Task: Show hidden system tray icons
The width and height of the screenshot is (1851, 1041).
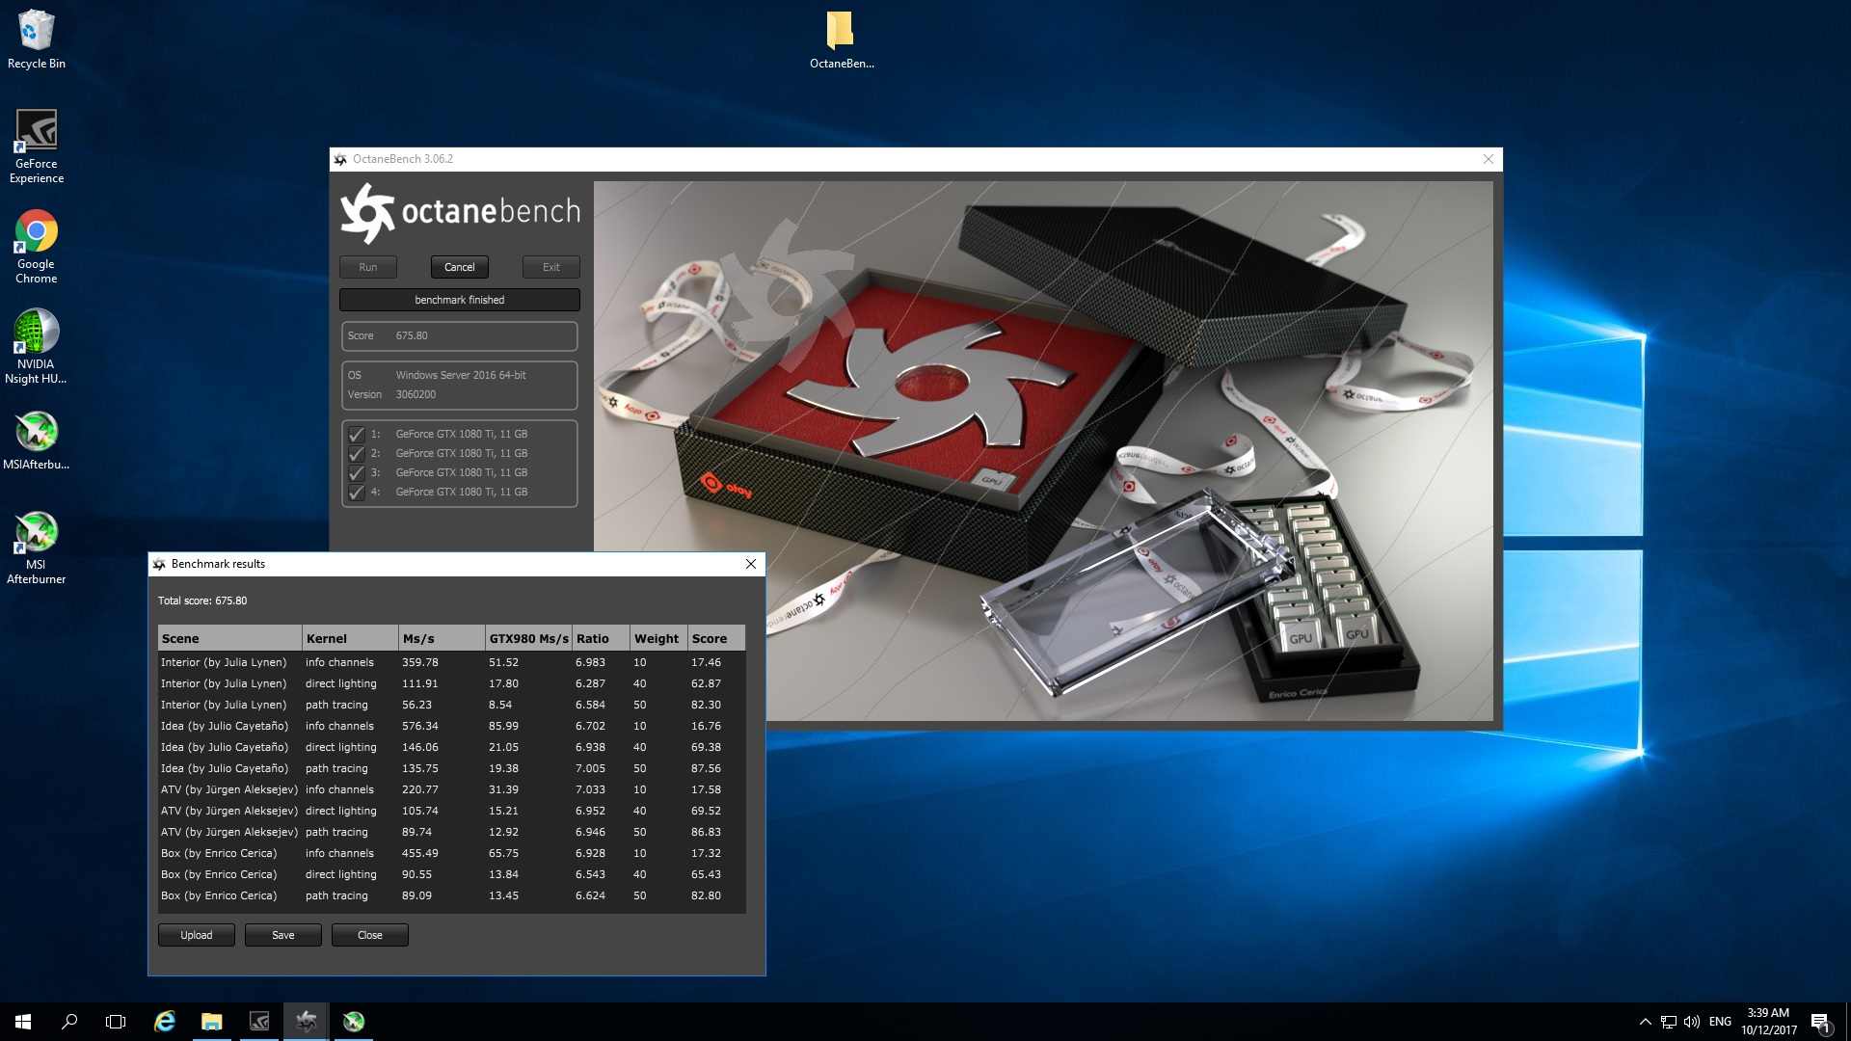Action: pyautogui.click(x=1645, y=1022)
